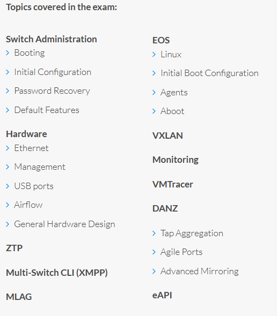Open the Agile Ports item
This screenshot has height=316, width=277.
click(181, 252)
